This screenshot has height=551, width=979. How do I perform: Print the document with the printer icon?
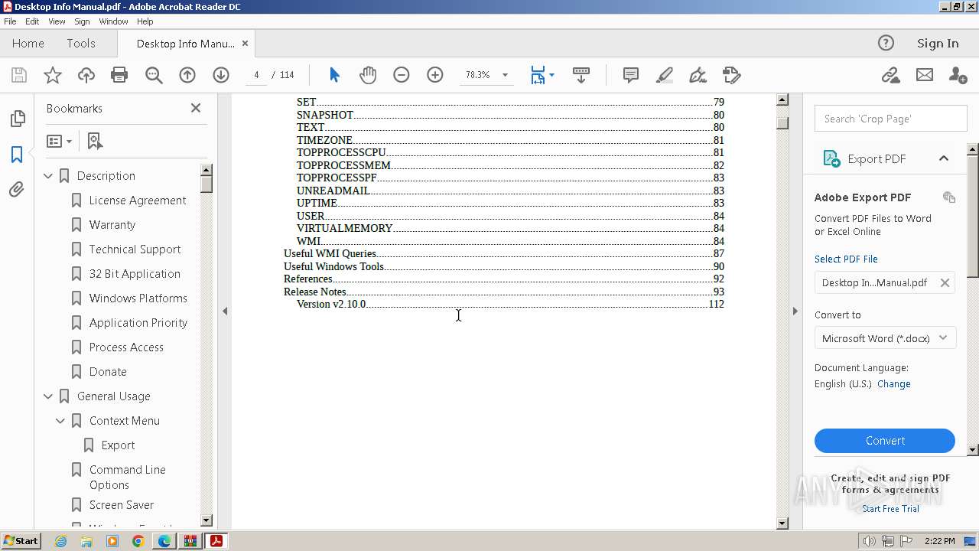click(119, 75)
